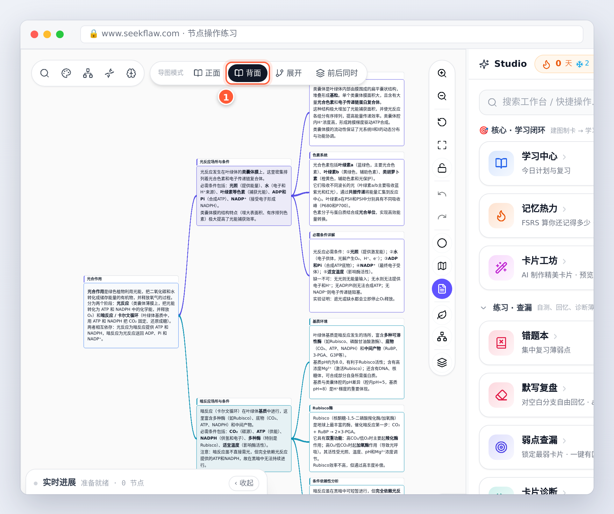Open the color palette theme icon
Image resolution: width=614 pixels, height=514 pixels.
point(66,73)
